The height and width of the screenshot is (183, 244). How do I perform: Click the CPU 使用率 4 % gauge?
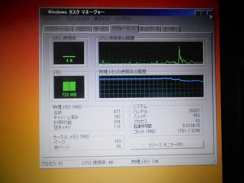coord(69,53)
